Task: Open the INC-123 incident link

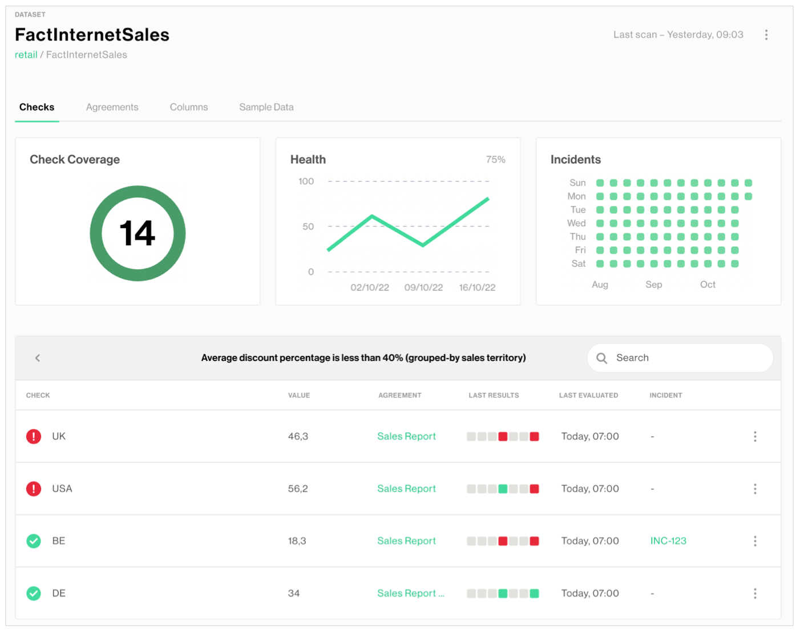Action: [668, 541]
